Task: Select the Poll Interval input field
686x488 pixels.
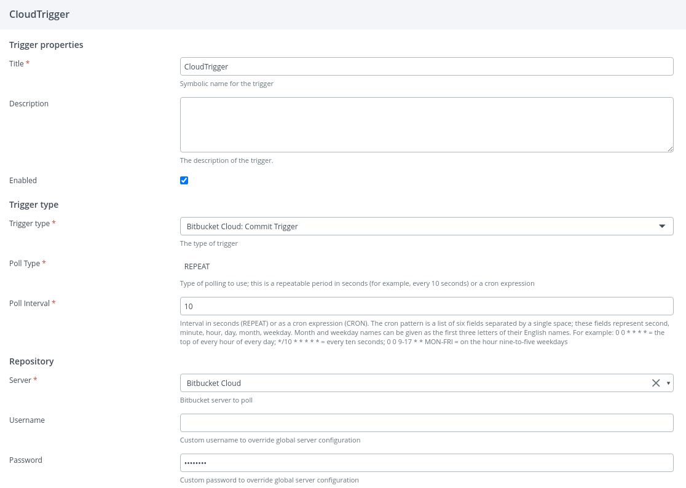Action: coord(426,306)
